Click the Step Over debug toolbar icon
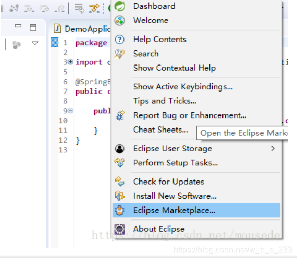297x259 pixels. click(44, 8)
